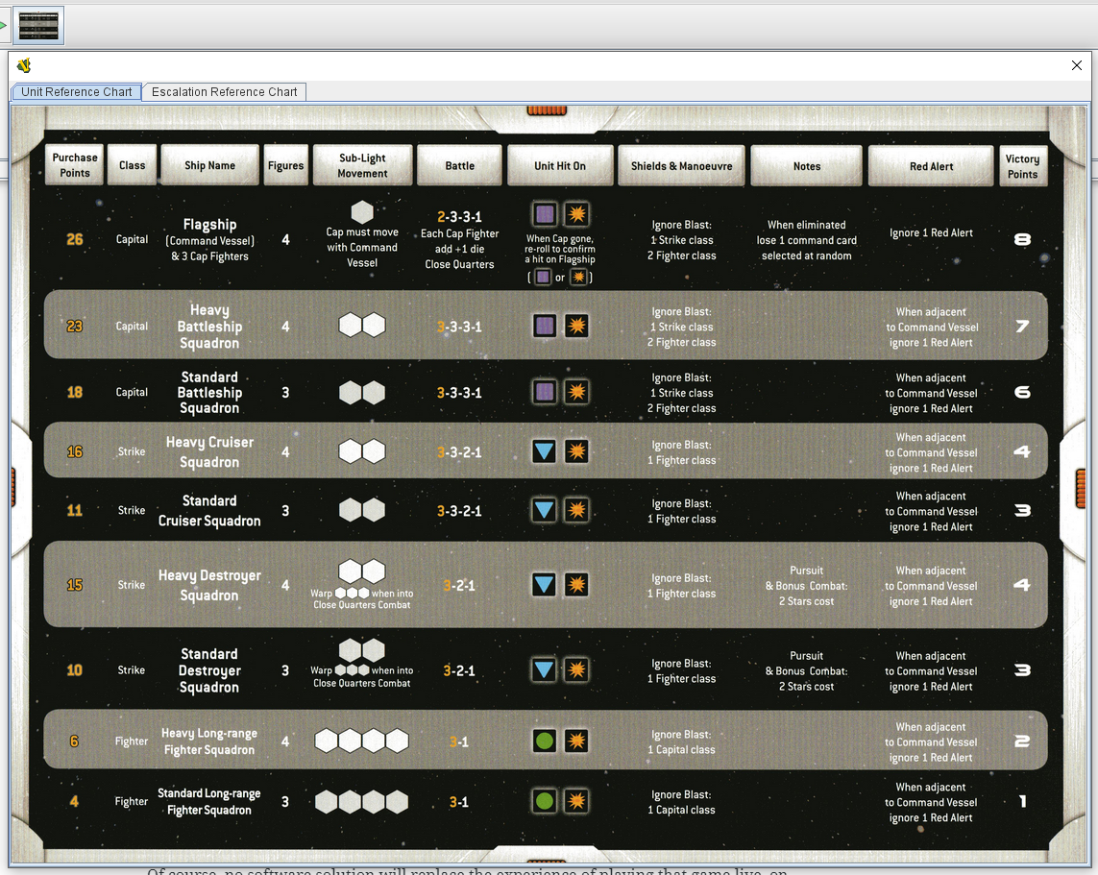The image size is (1098, 875).
Task: Click the Shields & Manoeuvre column header
Action: [x=681, y=166]
